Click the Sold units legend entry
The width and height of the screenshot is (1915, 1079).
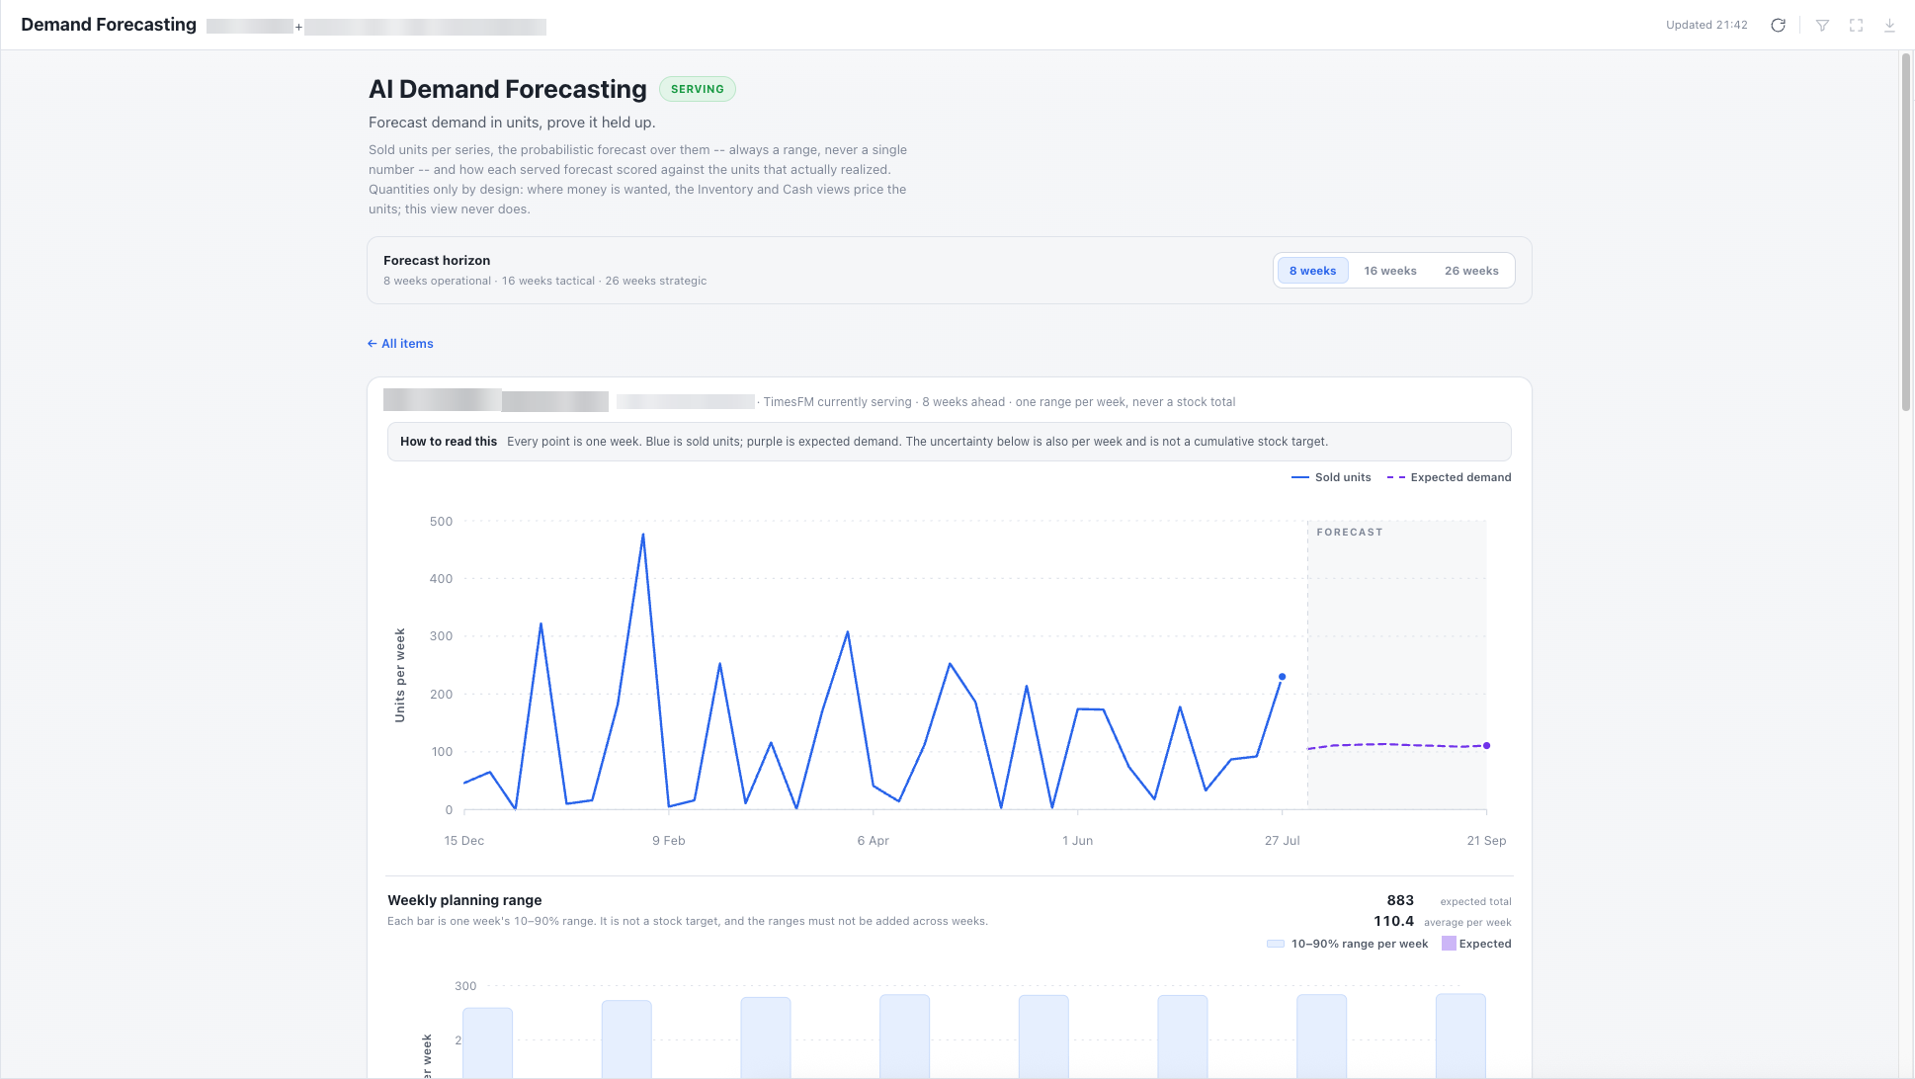click(x=1331, y=477)
